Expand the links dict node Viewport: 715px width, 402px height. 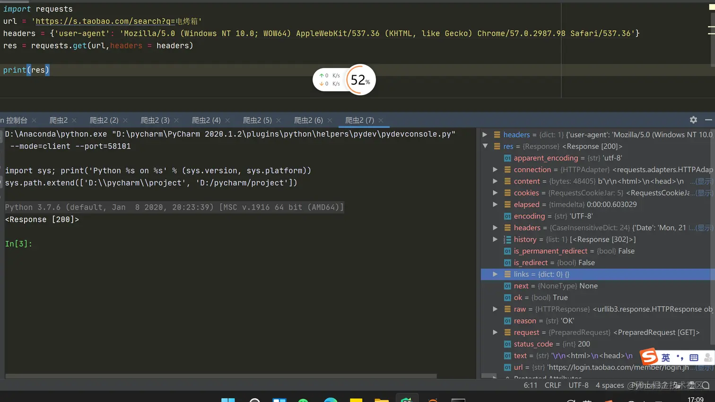(x=495, y=274)
